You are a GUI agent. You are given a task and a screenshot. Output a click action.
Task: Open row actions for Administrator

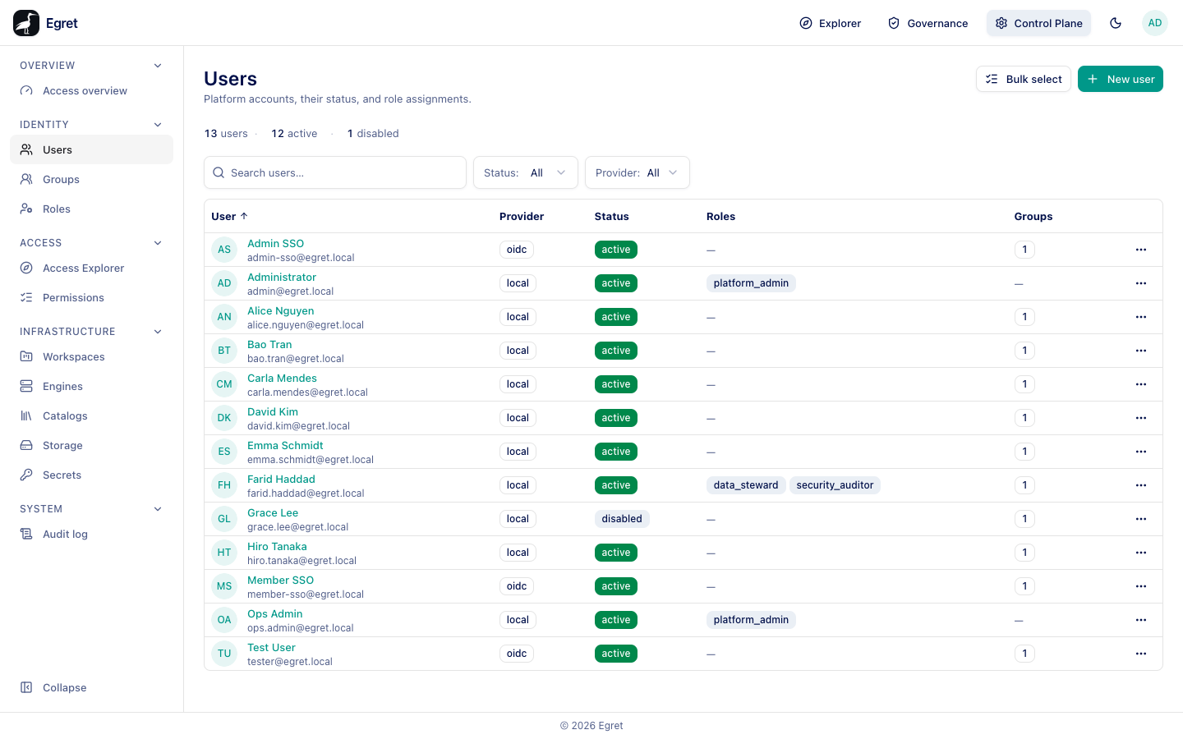tap(1141, 283)
